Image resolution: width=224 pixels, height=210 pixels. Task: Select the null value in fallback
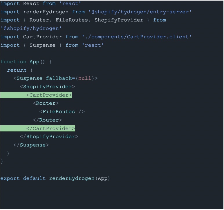click(85, 78)
